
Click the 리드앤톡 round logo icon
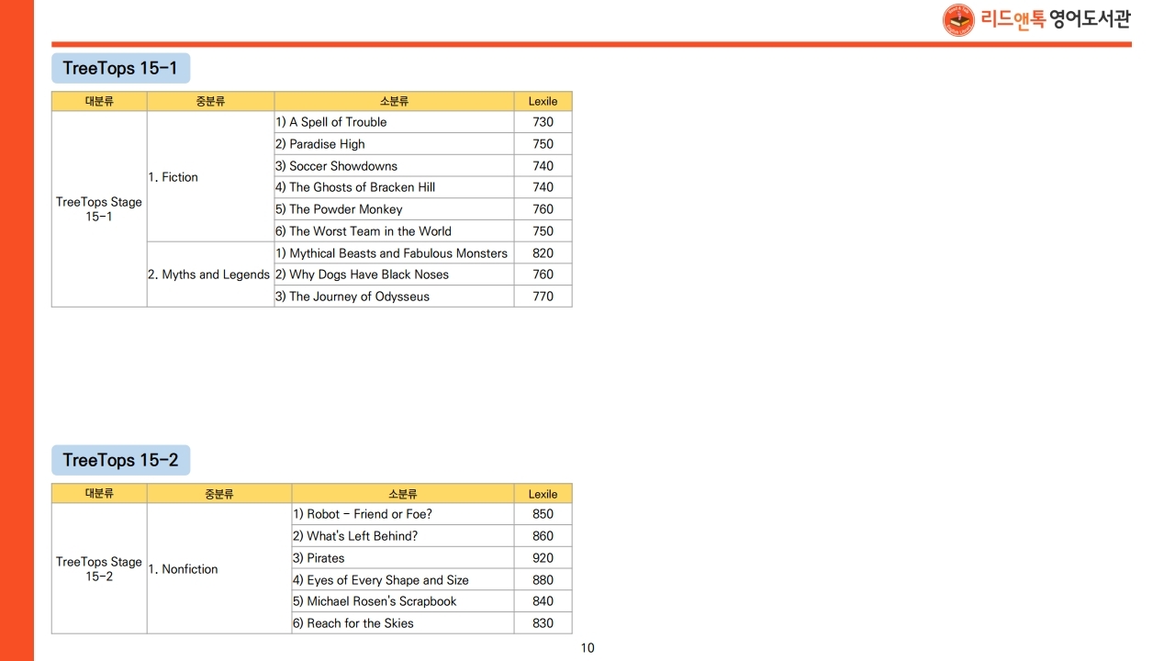tap(958, 20)
